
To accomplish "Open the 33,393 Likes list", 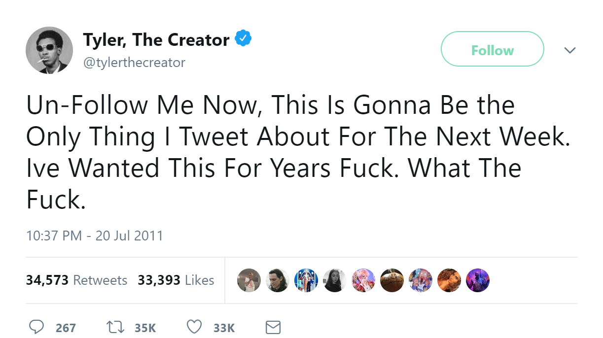I will [x=176, y=280].
